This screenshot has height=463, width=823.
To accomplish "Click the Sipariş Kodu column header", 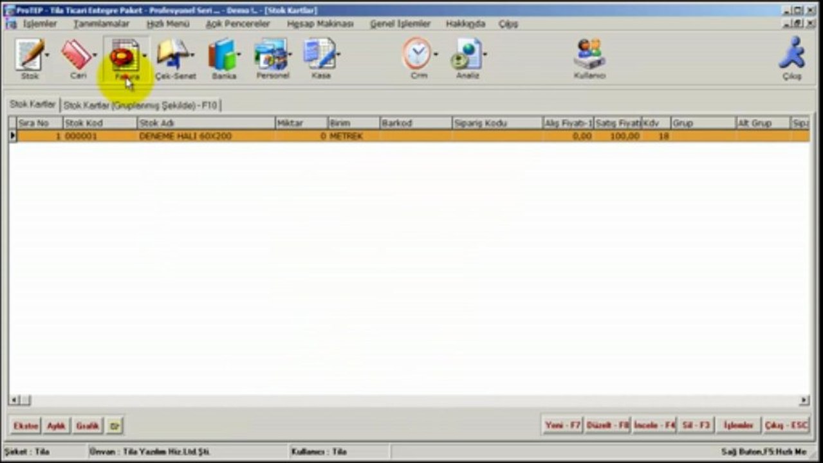I will [x=497, y=123].
